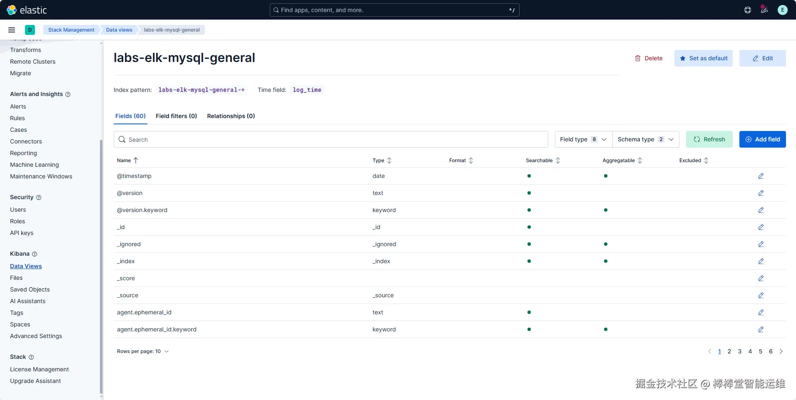Image resolution: width=796 pixels, height=400 pixels.
Task: Click the Edit data view button
Action: click(x=763, y=58)
